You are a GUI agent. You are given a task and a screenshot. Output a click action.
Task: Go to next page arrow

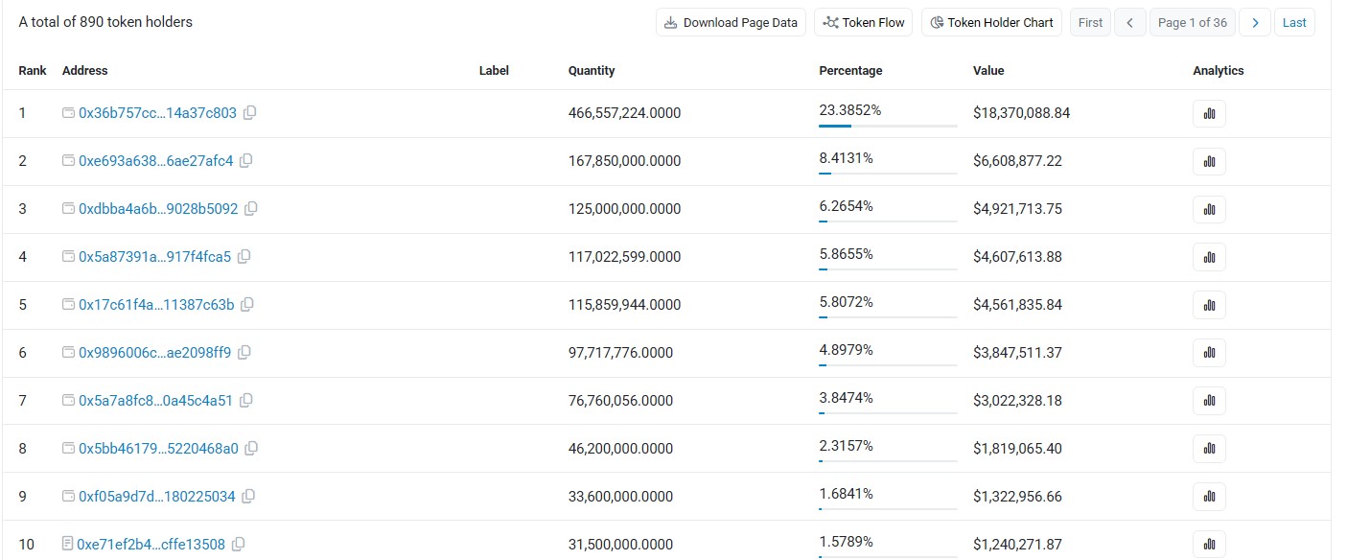pyautogui.click(x=1255, y=23)
